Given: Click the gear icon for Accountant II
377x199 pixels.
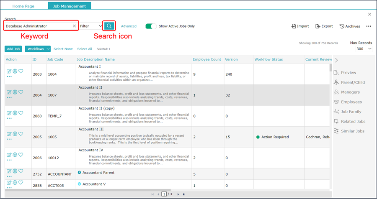Looking at the screenshot, I should point(15,92).
